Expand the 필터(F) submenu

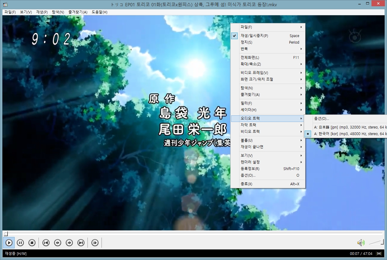268,103
